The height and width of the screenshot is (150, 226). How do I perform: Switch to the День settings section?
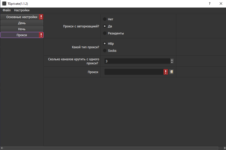(22, 23)
